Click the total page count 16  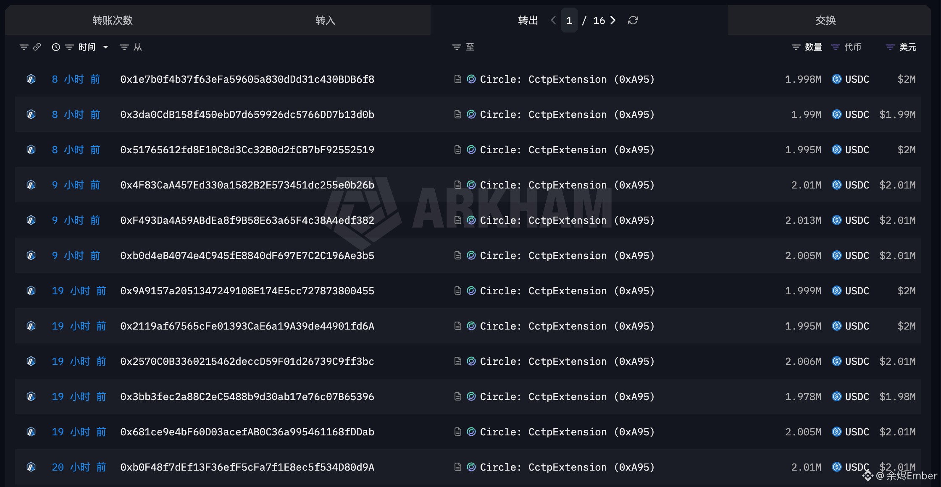coord(599,20)
